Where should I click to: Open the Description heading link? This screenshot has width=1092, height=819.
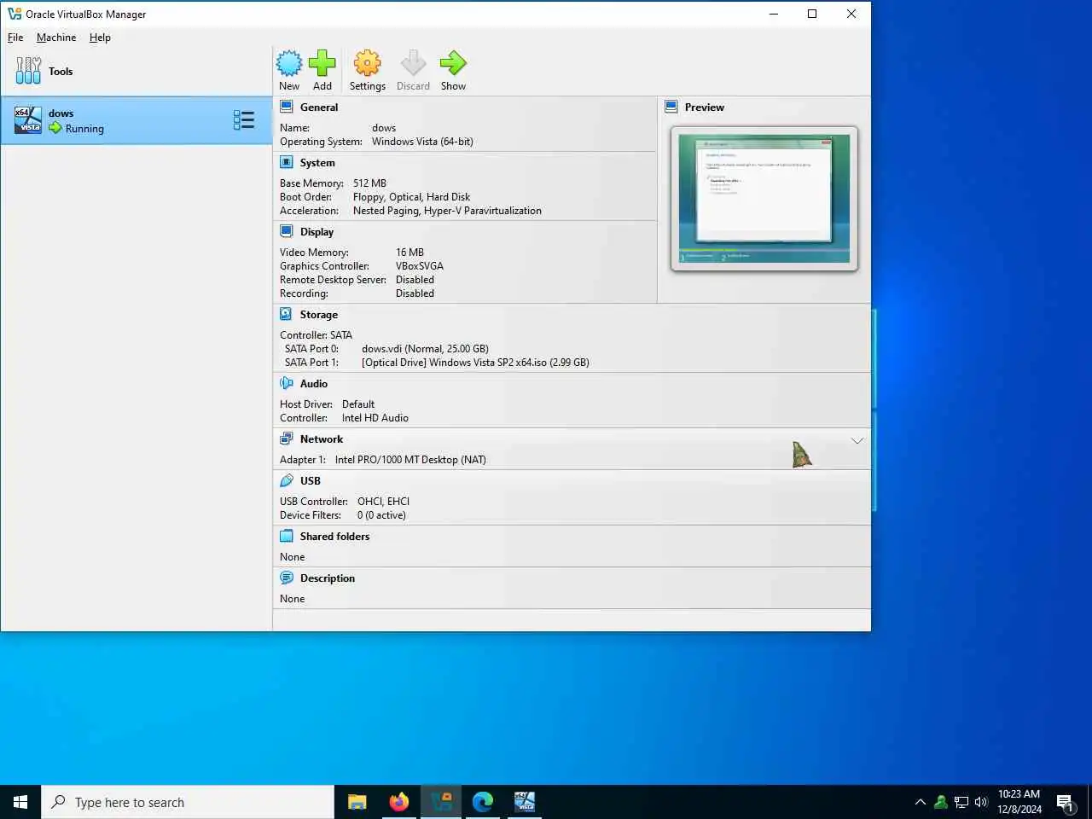point(328,578)
